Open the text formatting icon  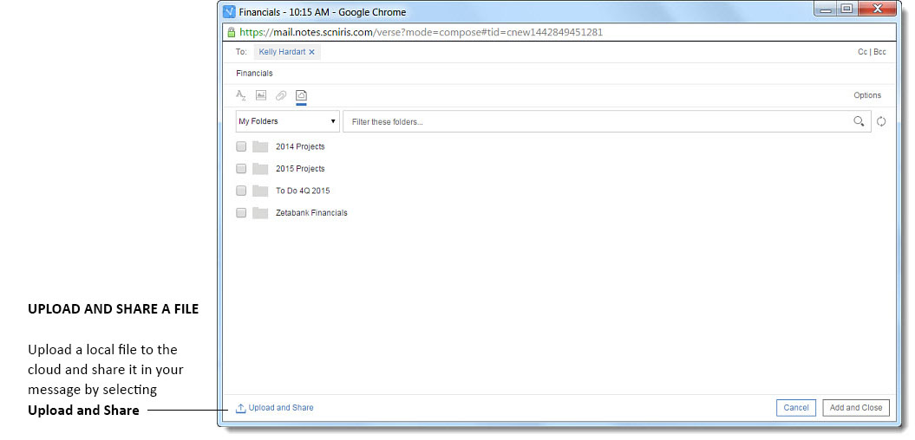(x=241, y=95)
